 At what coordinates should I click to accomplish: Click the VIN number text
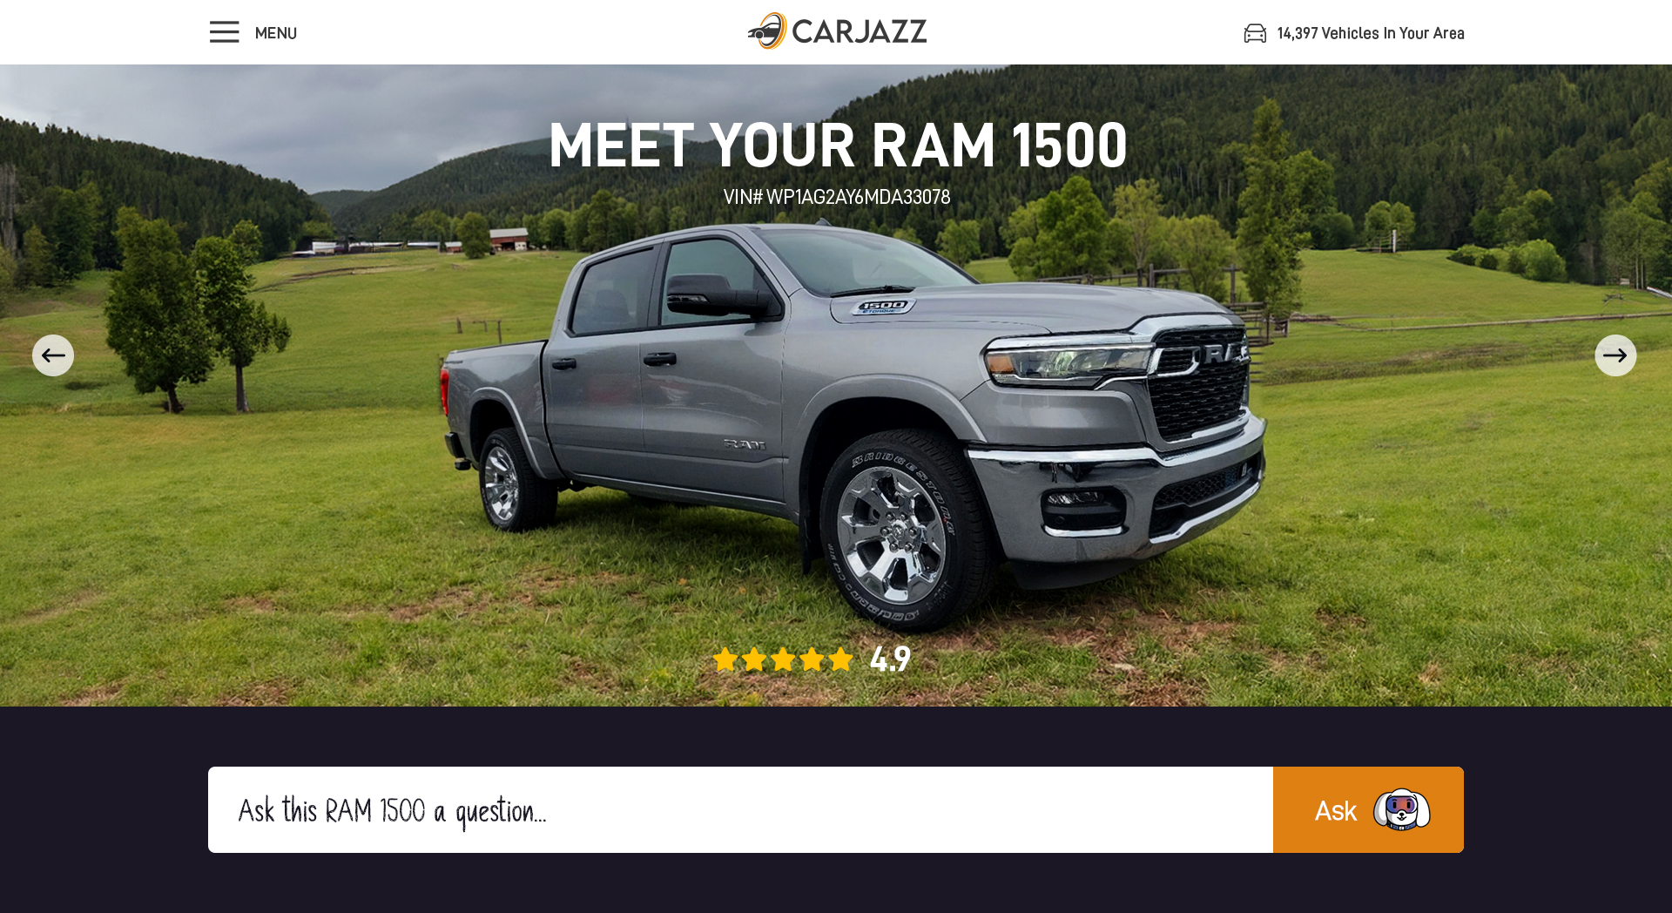pos(837,197)
